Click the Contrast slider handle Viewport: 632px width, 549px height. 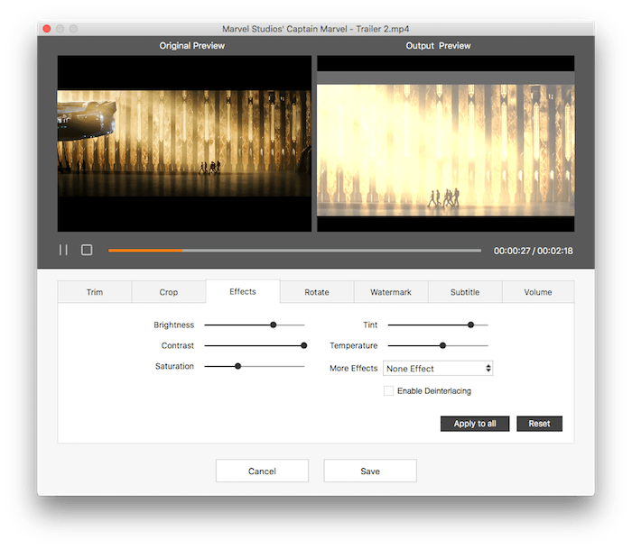tap(304, 345)
